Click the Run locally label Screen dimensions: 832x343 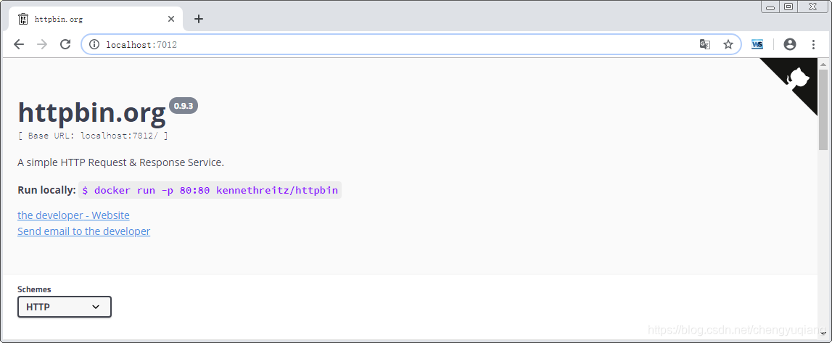click(46, 190)
